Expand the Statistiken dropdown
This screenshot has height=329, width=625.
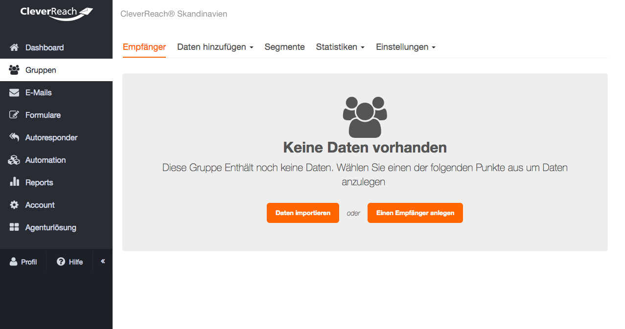coord(341,47)
